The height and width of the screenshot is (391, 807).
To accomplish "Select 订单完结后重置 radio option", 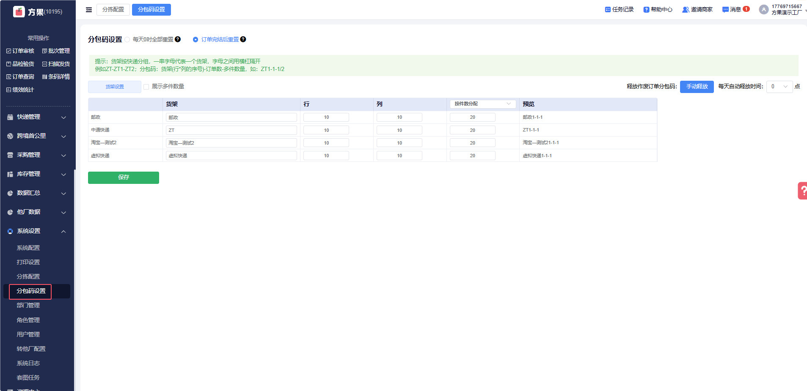I will (x=196, y=39).
